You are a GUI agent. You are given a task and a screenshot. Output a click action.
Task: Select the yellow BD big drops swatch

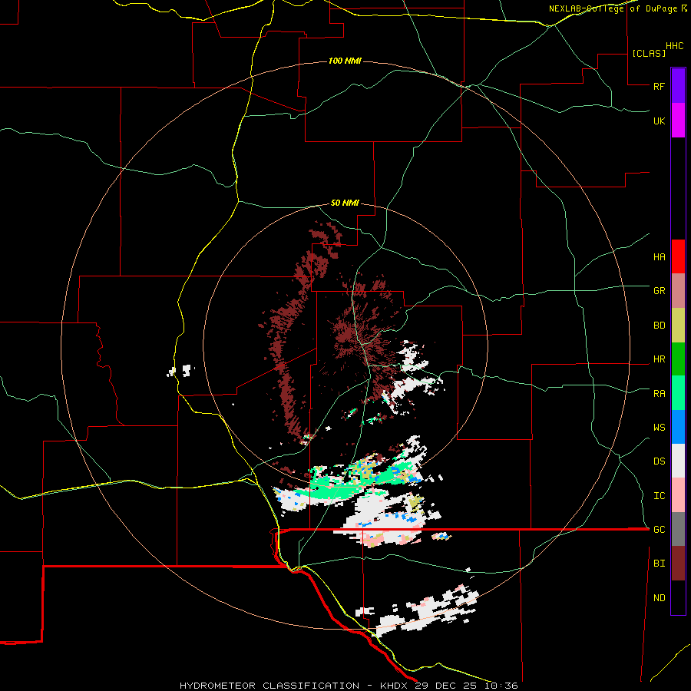(678, 326)
